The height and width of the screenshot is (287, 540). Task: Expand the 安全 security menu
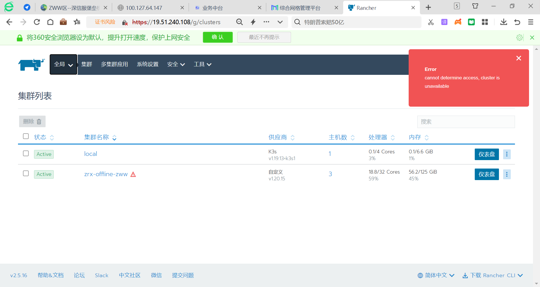pyautogui.click(x=176, y=64)
